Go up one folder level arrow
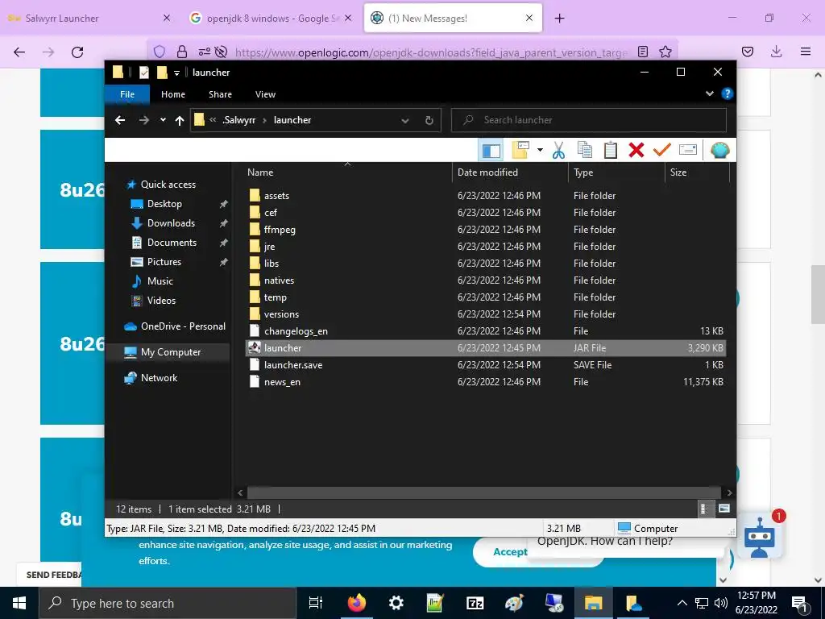825x619 pixels. click(x=180, y=120)
